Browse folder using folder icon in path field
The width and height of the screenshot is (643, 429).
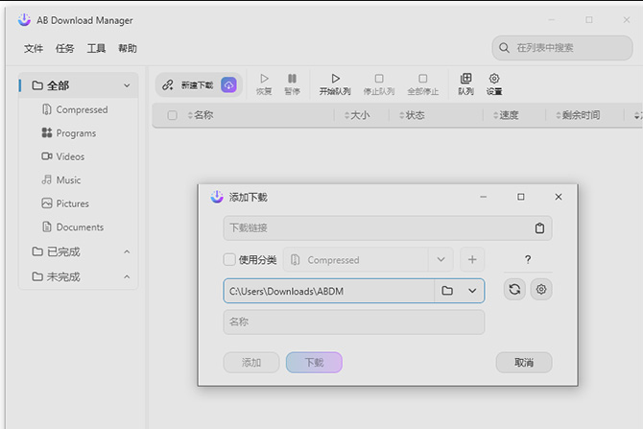(x=447, y=291)
